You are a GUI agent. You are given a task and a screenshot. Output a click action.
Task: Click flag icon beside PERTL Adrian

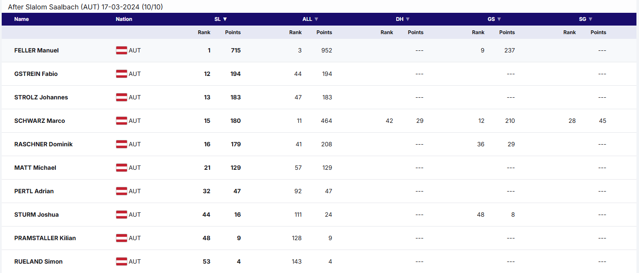point(121,191)
